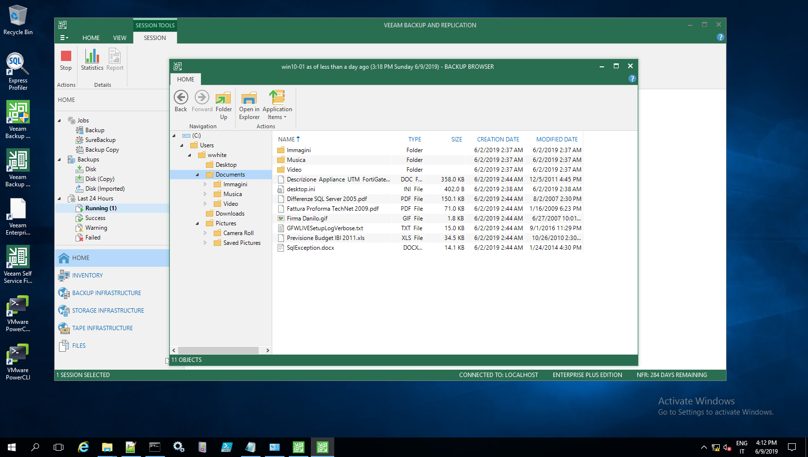Collapse Documents folder in tree
Viewport: 808px width, 457px height.
click(x=198, y=175)
